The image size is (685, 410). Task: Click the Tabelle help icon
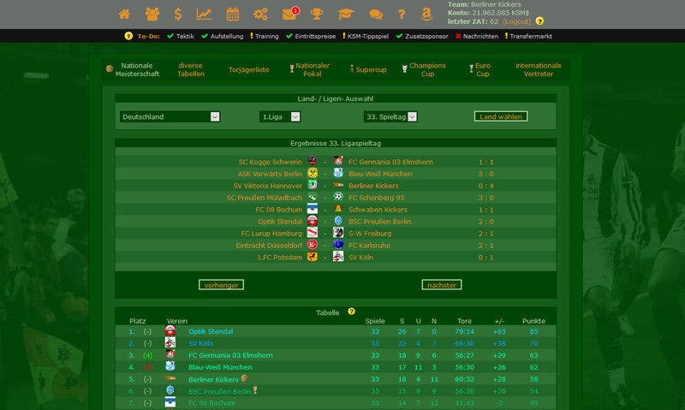(351, 312)
